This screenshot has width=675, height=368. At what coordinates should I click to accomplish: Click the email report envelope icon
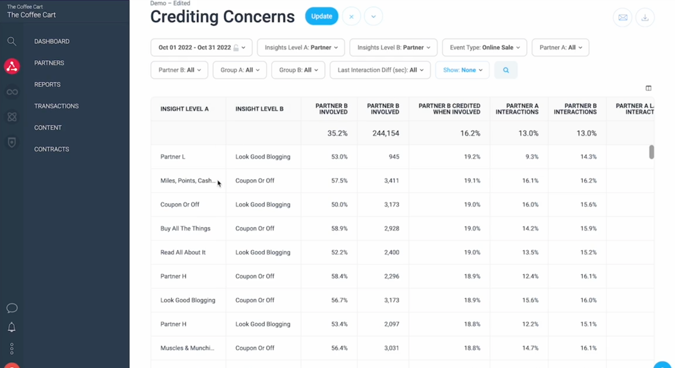pos(623,17)
